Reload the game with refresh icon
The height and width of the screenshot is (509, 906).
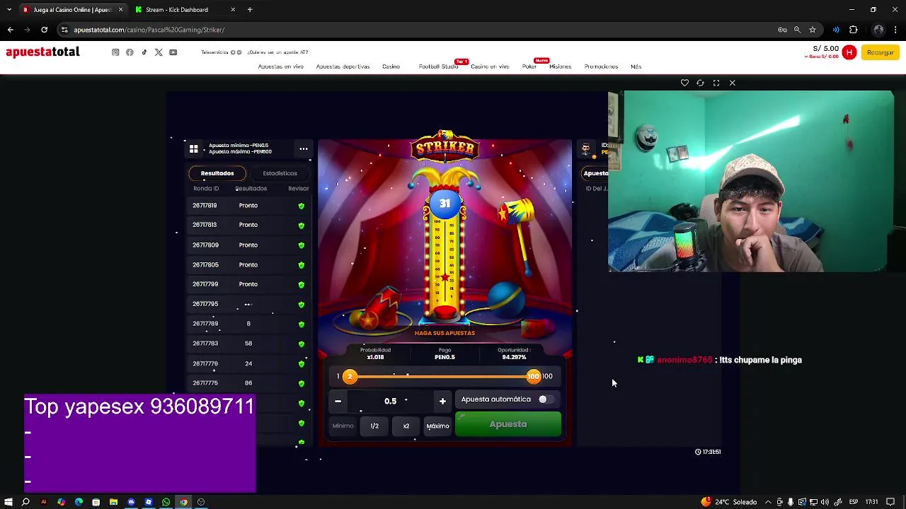click(700, 83)
